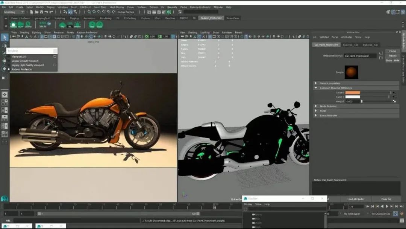Click the auto keyframe icon at bottom right

395,214
